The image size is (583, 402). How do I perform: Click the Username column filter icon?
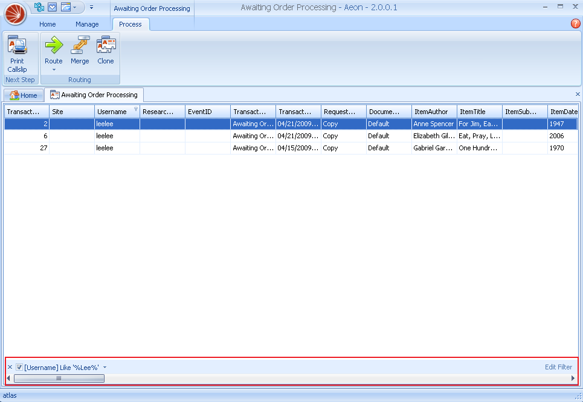pyautogui.click(x=136, y=110)
